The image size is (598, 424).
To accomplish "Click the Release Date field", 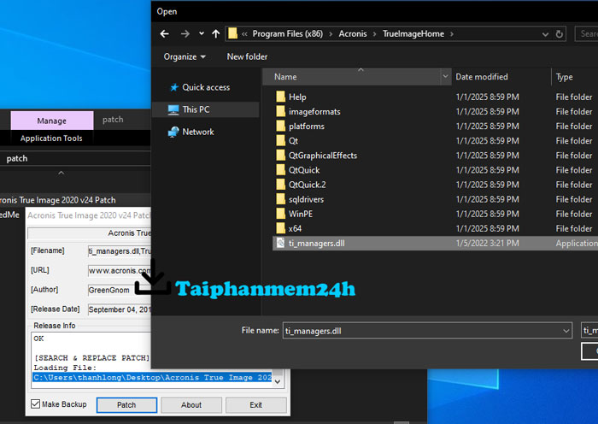I will click(x=120, y=309).
